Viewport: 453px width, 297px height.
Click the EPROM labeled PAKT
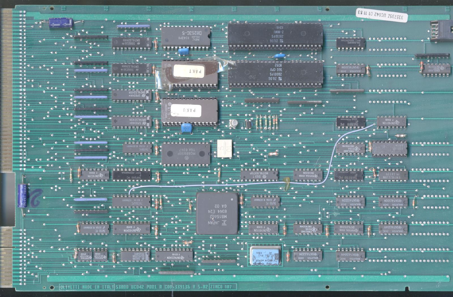189,74
